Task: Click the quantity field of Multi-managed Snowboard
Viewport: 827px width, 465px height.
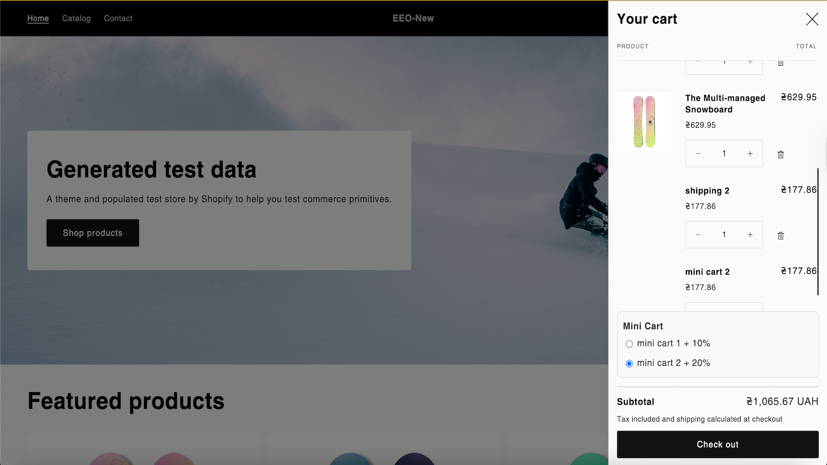Action: pos(724,153)
